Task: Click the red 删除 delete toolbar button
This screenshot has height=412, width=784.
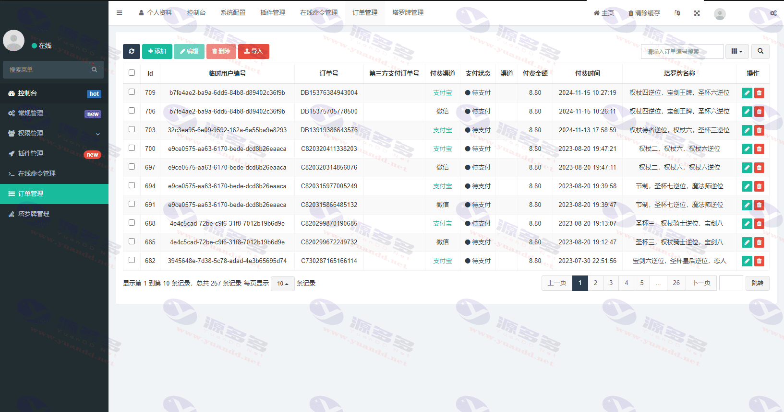Action: click(221, 51)
